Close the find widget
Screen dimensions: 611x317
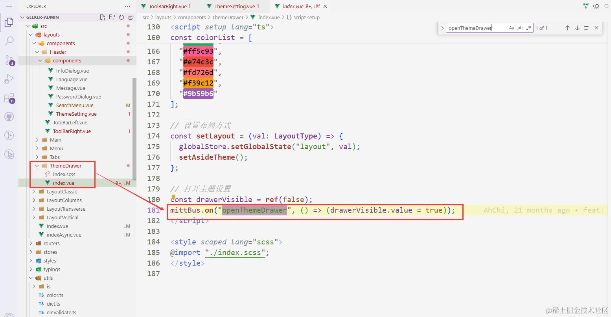tap(596, 28)
